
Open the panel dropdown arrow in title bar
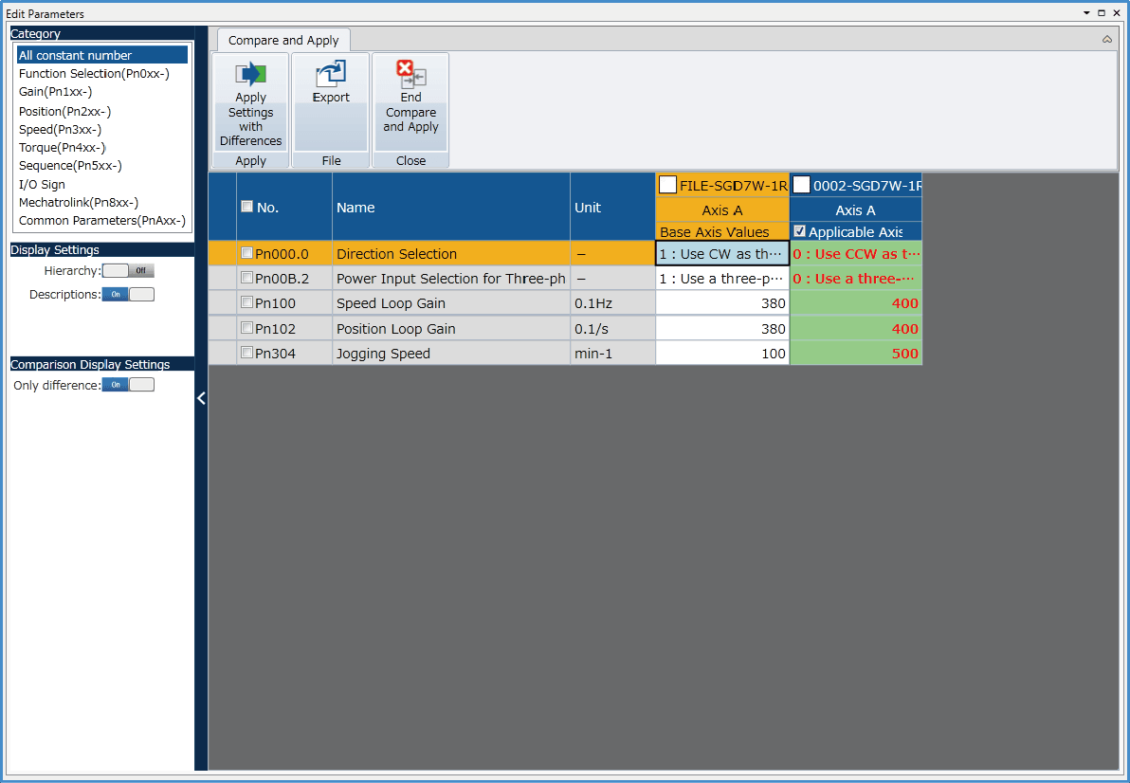click(1086, 13)
